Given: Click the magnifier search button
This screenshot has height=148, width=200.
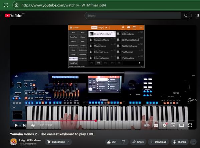Looking at the screenshot, I should [186, 16].
